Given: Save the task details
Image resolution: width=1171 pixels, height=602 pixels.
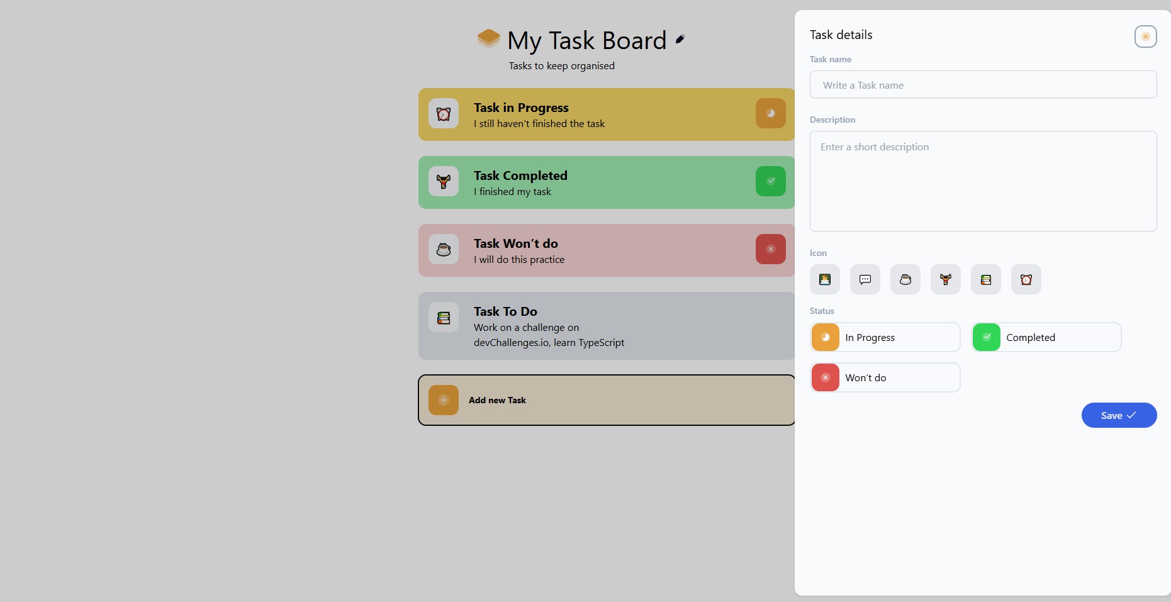Looking at the screenshot, I should (1118, 415).
